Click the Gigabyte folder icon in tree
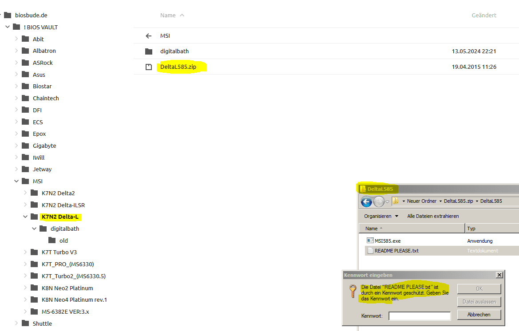 click(25, 146)
